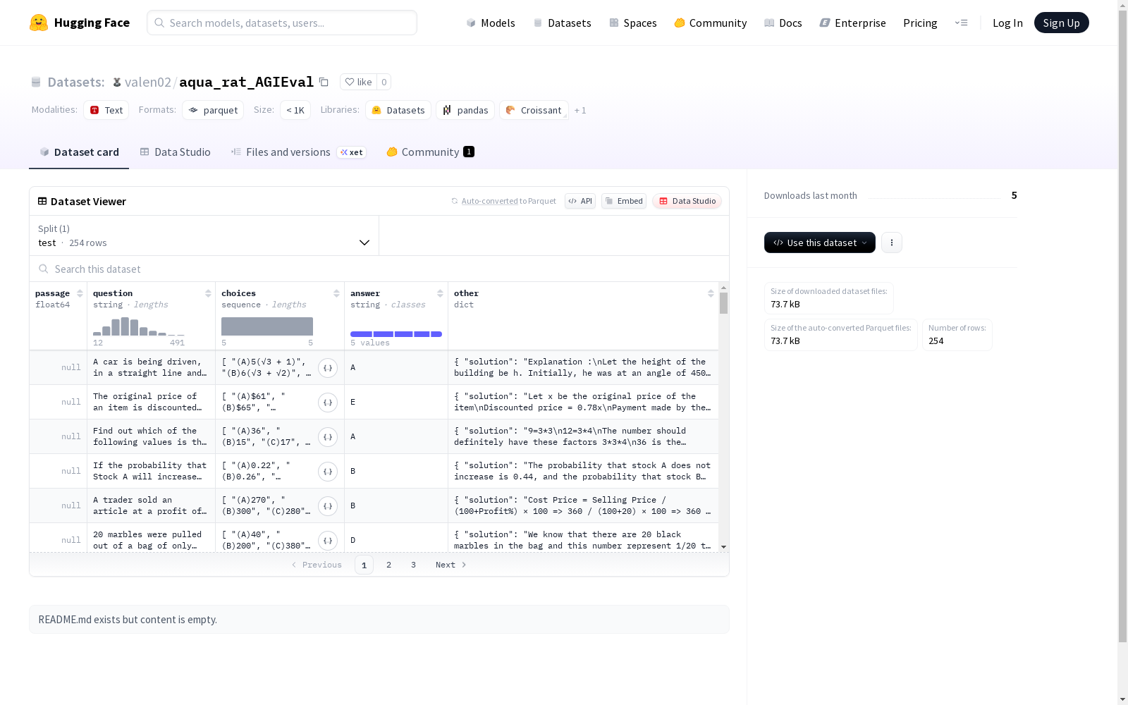Click the choices lengths histogram bar
The image size is (1128, 705).
coord(267,326)
